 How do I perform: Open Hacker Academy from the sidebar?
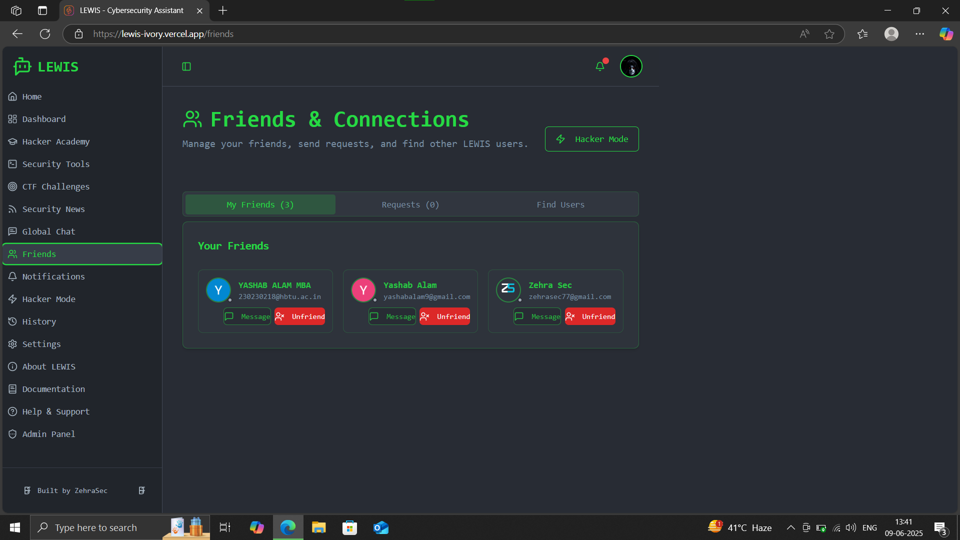click(x=55, y=141)
